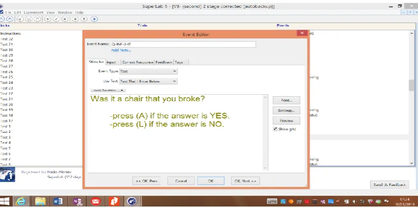The height and width of the screenshot is (208, 418).
Task: Click the Copy toolbar icon
Action: tap(29, 19)
